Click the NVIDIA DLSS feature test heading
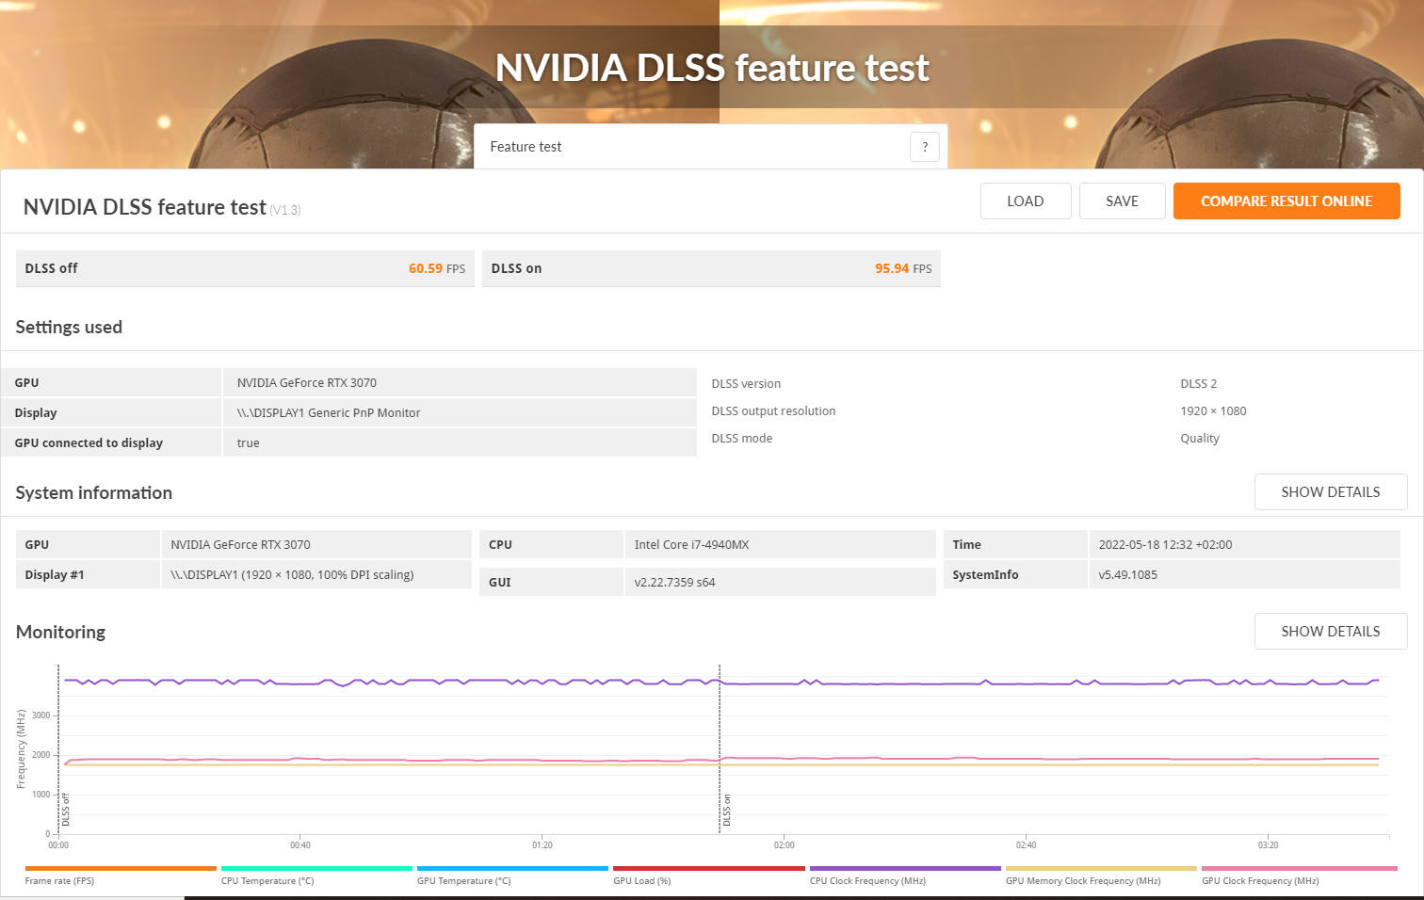 coord(145,207)
